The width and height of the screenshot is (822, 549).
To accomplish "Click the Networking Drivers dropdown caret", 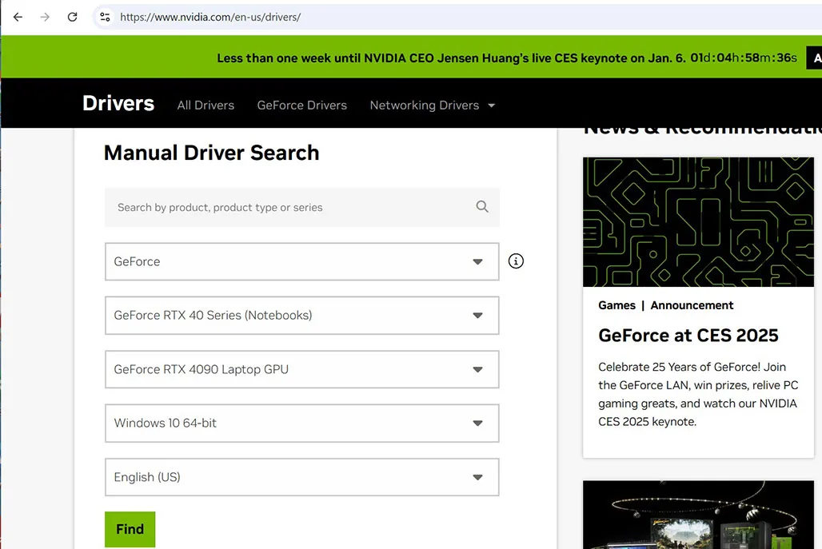I will 491,105.
